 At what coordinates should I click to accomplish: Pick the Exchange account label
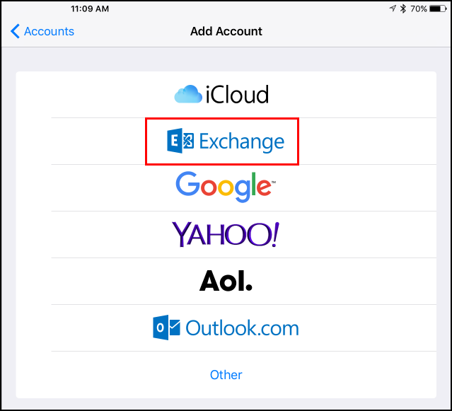(242, 141)
